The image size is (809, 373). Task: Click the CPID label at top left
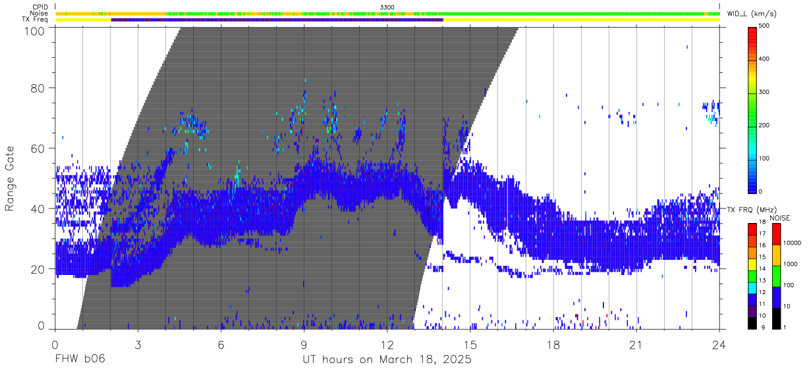pos(41,7)
